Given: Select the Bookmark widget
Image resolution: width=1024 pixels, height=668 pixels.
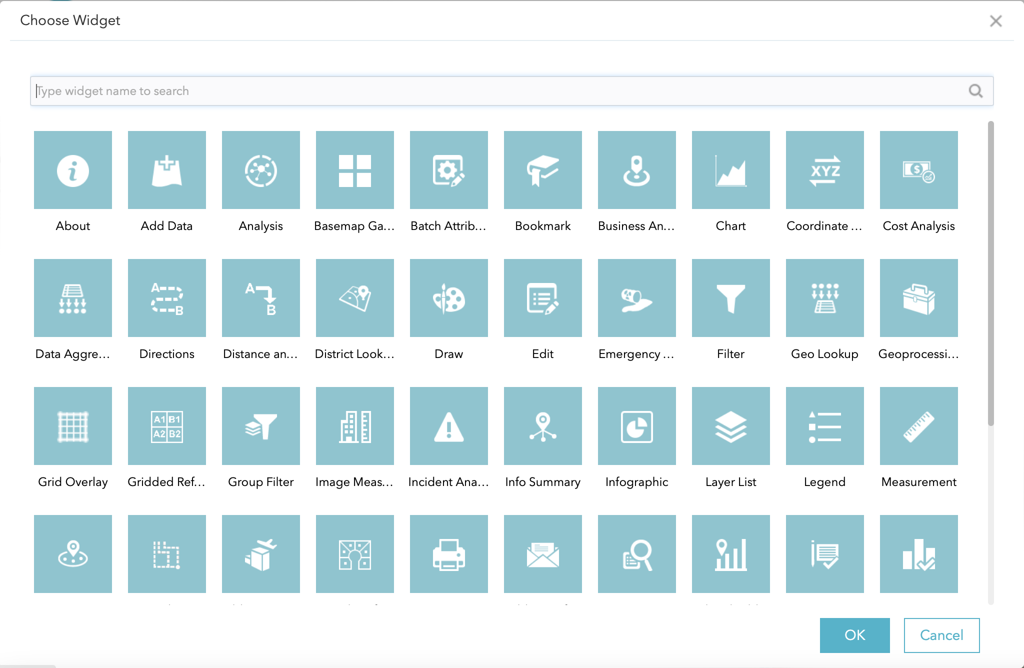Looking at the screenshot, I should click(x=543, y=170).
